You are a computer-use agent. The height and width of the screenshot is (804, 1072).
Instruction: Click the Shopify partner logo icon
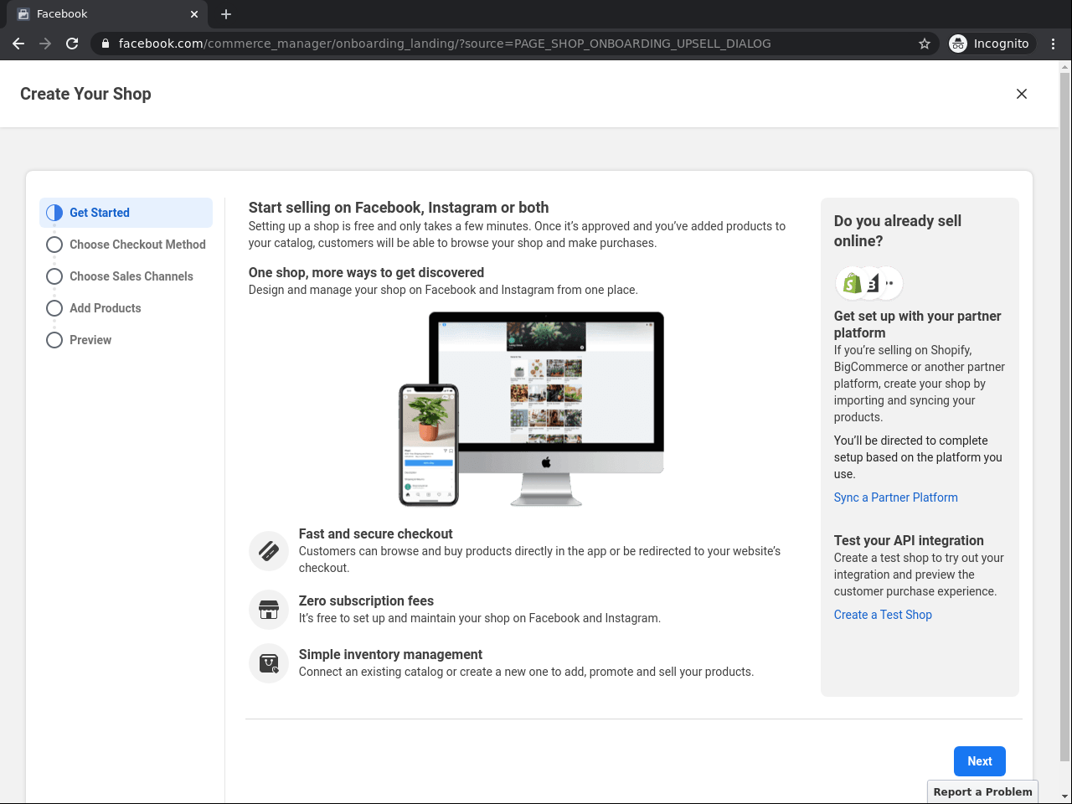tap(852, 284)
